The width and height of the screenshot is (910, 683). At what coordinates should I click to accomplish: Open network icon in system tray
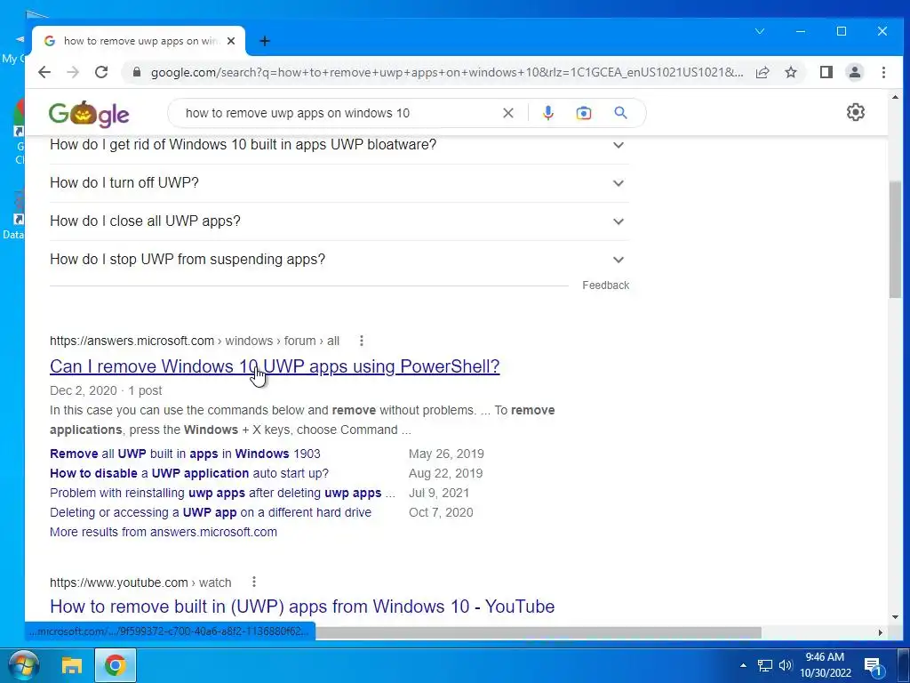(765, 665)
